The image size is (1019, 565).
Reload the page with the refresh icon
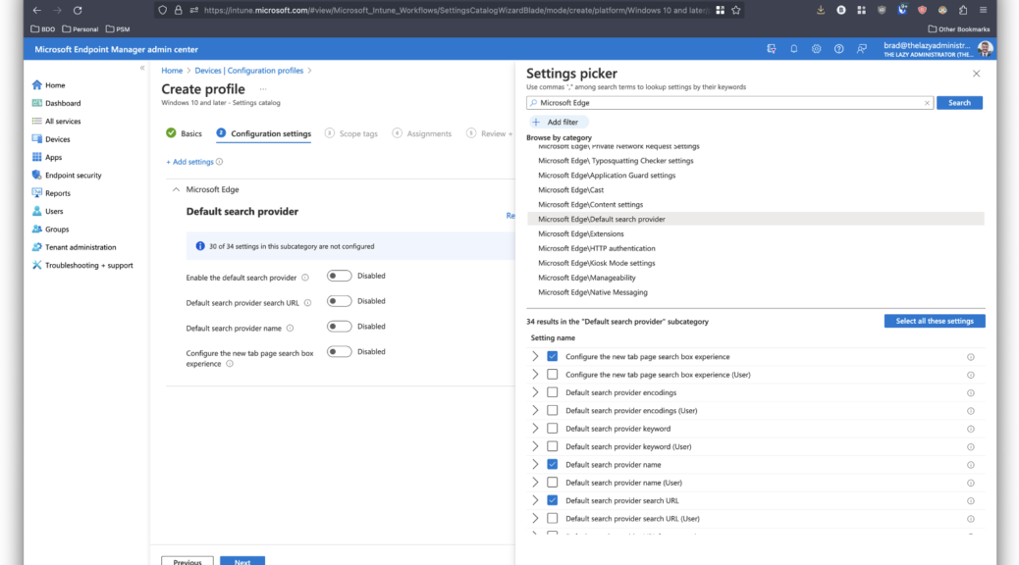click(78, 11)
